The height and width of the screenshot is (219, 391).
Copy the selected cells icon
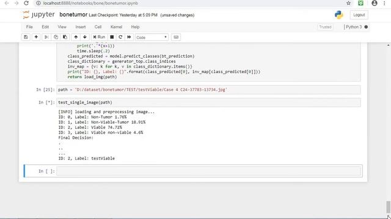click(x=56, y=37)
